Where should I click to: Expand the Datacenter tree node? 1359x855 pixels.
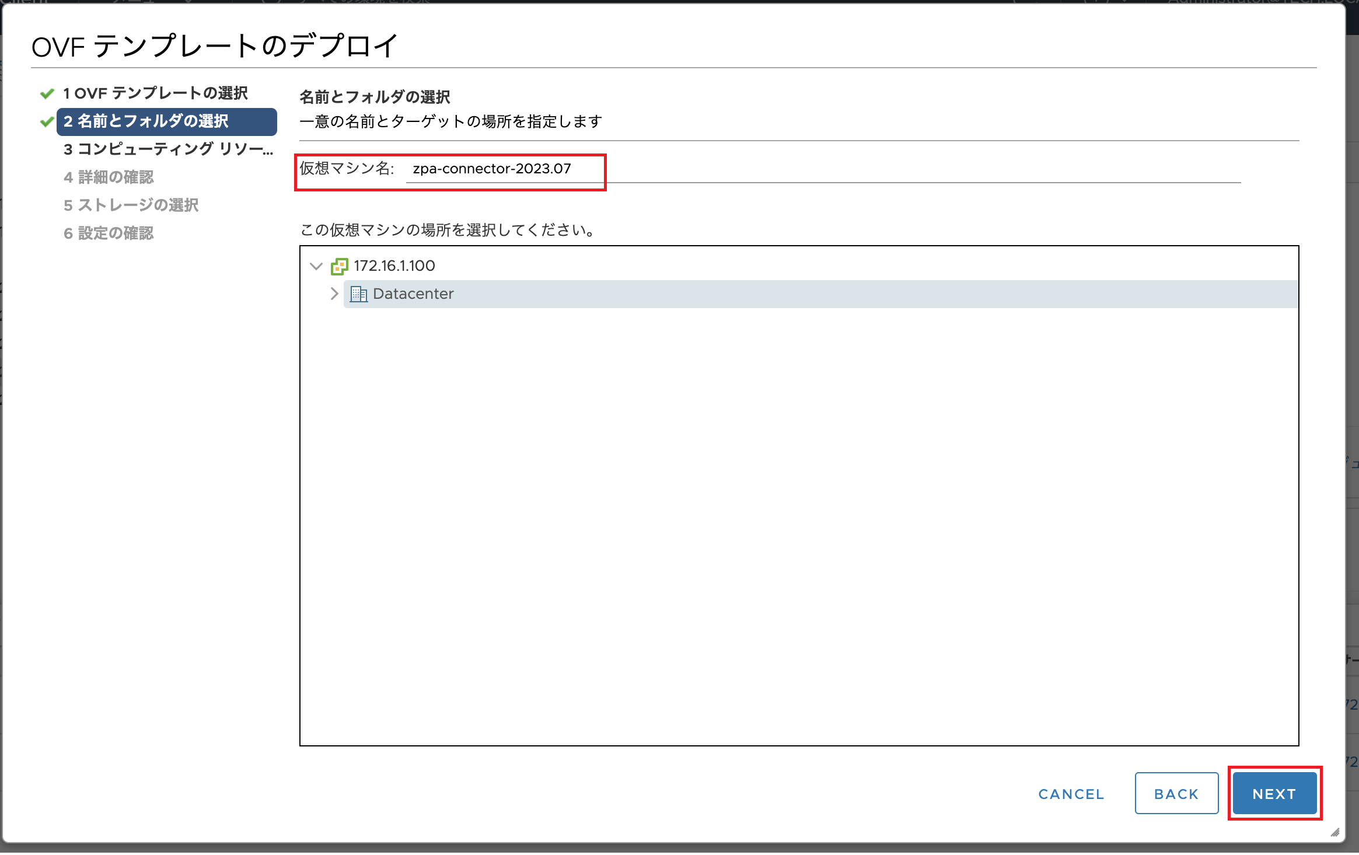(x=334, y=294)
